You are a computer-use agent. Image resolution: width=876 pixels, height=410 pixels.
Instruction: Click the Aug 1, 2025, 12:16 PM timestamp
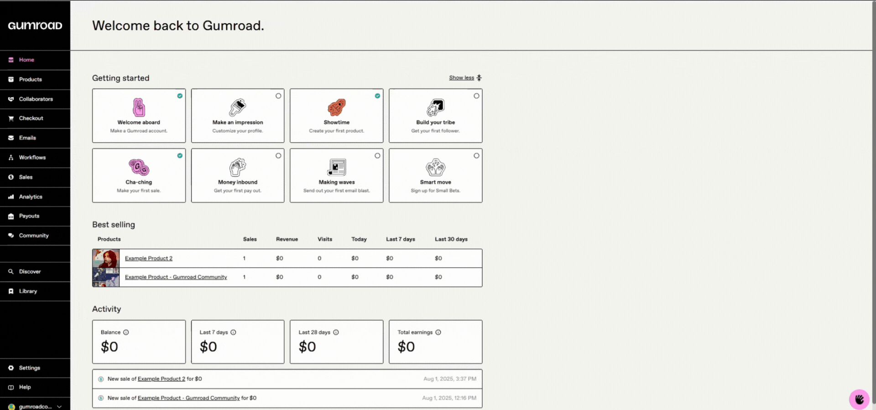click(449, 398)
